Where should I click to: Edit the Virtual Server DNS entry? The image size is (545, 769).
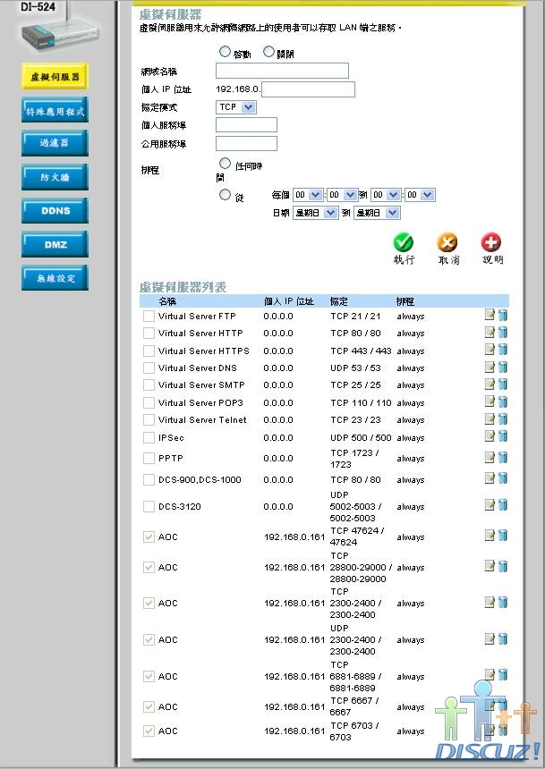[x=490, y=367]
